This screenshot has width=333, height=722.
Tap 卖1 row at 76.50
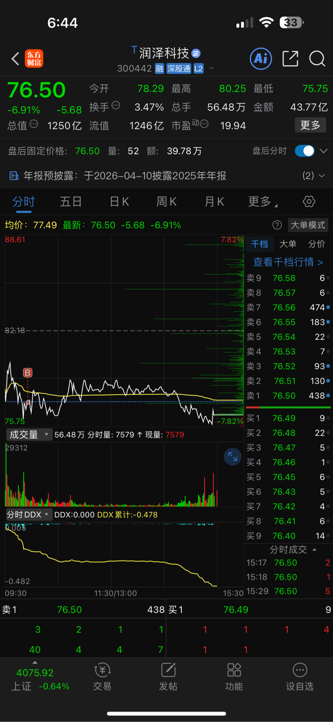coord(288,395)
